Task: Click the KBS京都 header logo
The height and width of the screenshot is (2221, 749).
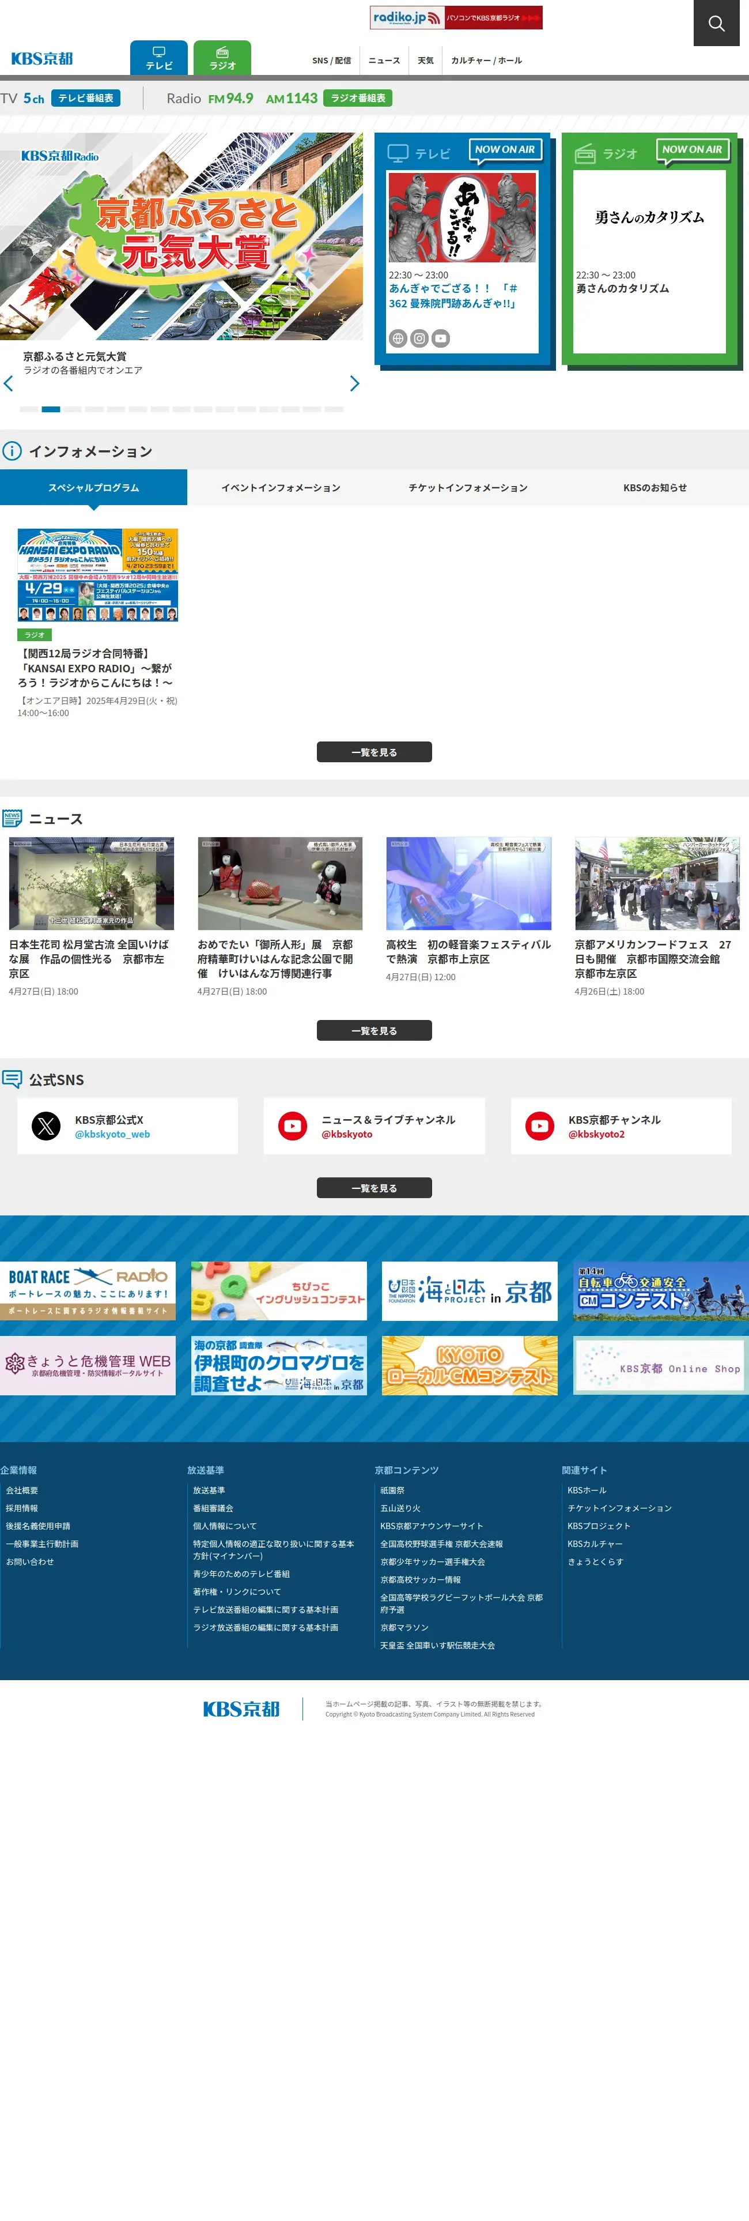Action: (41, 59)
